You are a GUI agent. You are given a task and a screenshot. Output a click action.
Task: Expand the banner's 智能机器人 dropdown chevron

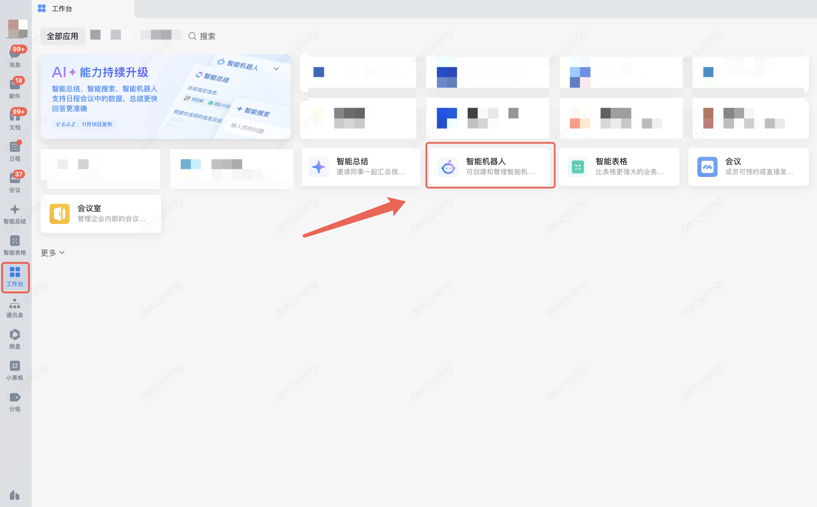276,69
